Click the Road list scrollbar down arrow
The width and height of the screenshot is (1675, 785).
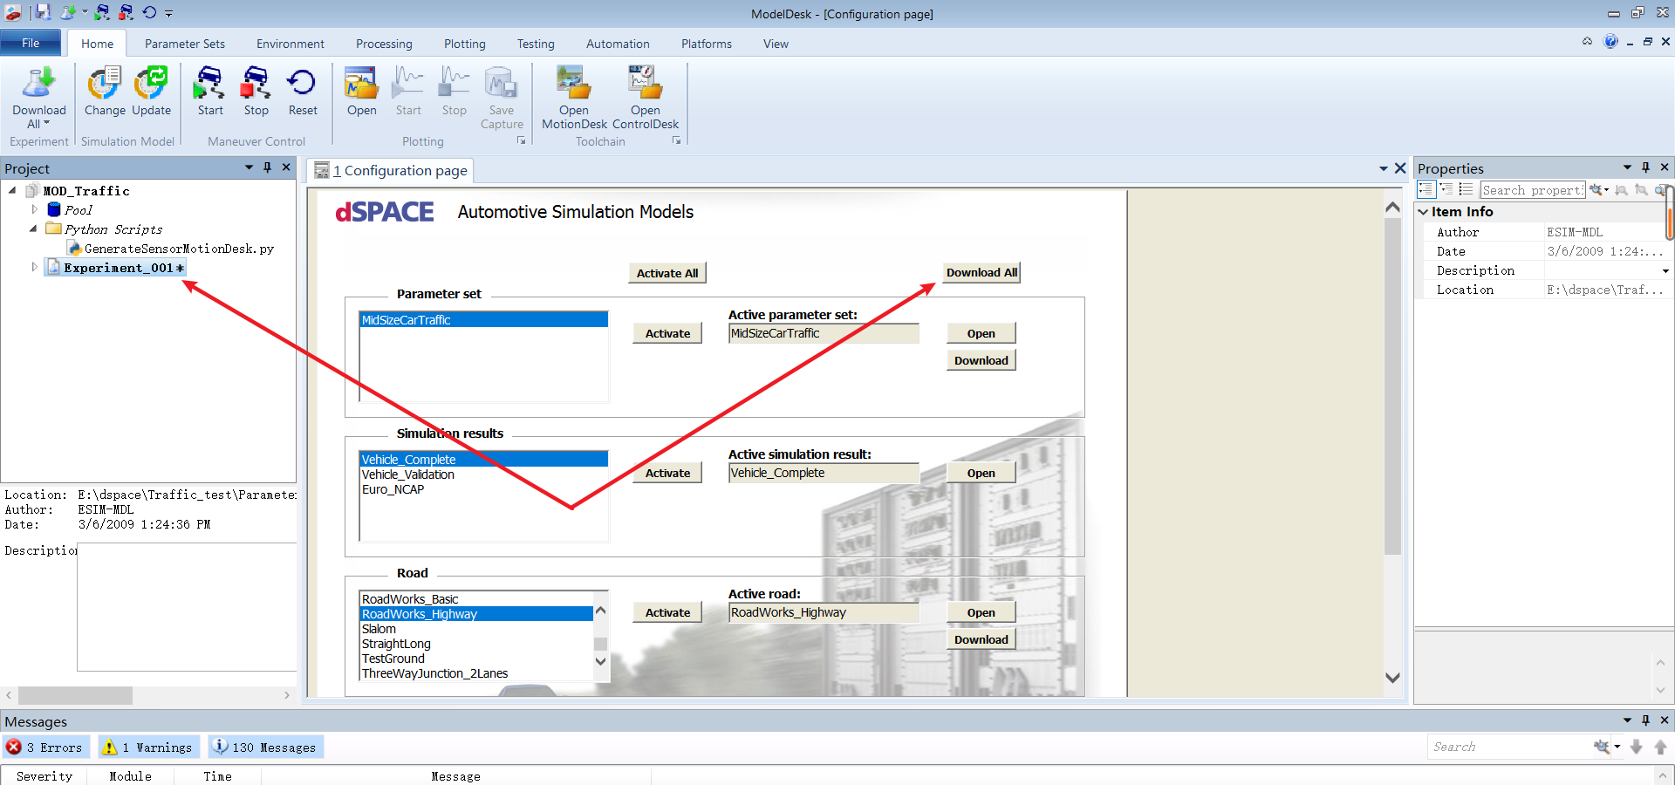coord(600,661)
